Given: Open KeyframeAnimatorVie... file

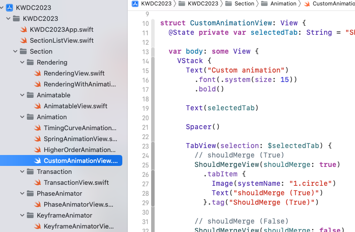Looking at the screenshot, I should (x=79, y=227).
